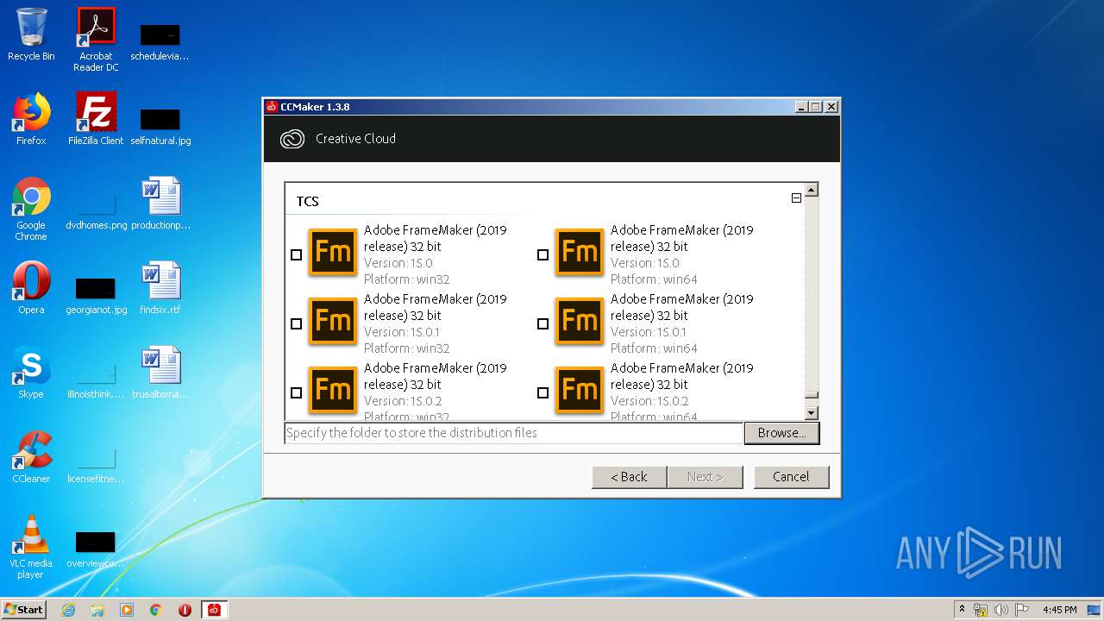The width and height of the screenshot is (1104, 621).
Task: Select Opera desktop shortcut
Action: (31, 288)
